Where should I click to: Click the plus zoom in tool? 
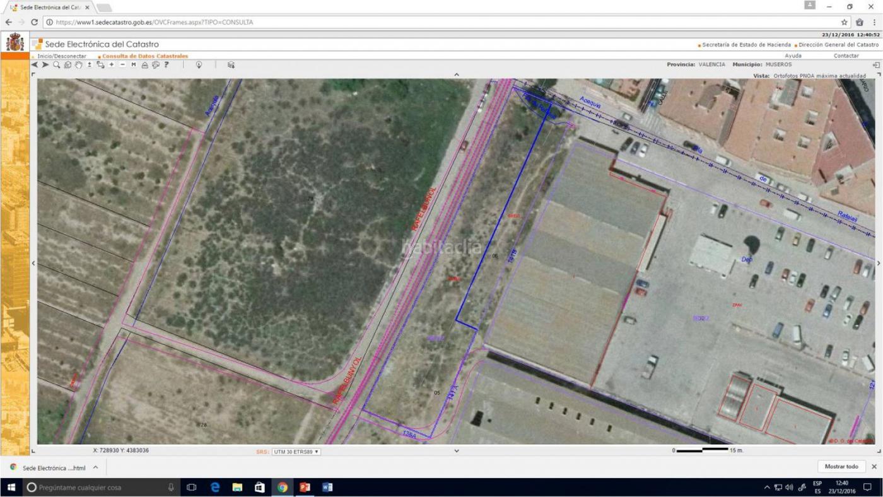point(112,65)
